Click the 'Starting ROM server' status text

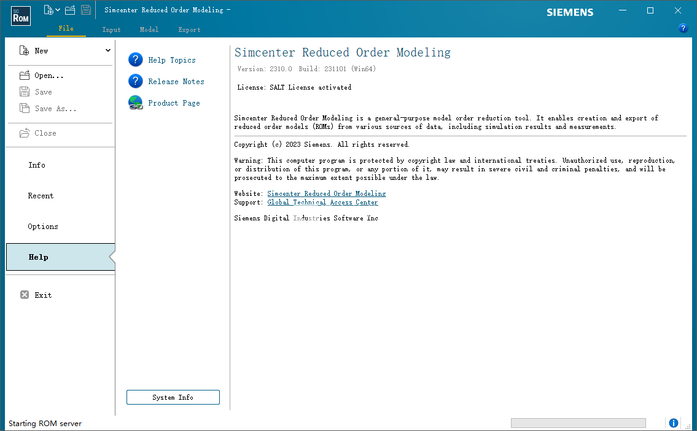click(x=45, y=424)
